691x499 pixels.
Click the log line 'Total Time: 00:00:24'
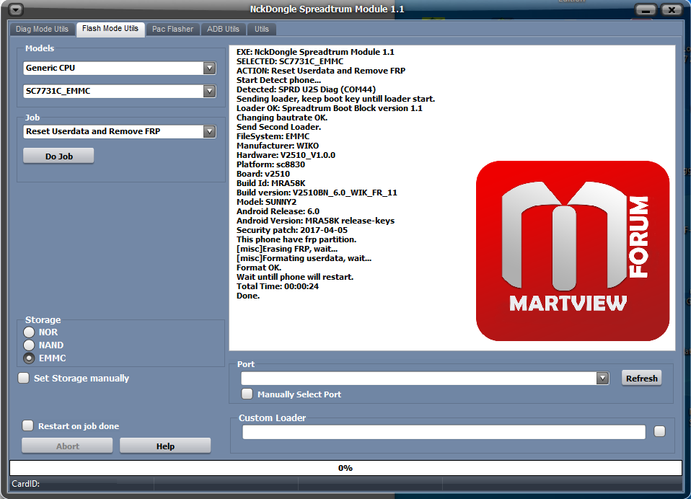278,286
